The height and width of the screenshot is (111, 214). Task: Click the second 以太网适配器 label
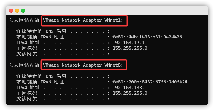coord(24,65)
